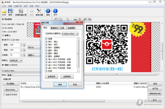The height and width of the screenshot is (109, 165).
Task: Open 参数设置 wrench and screwdriver icon
Action: (x=39, y=11)
